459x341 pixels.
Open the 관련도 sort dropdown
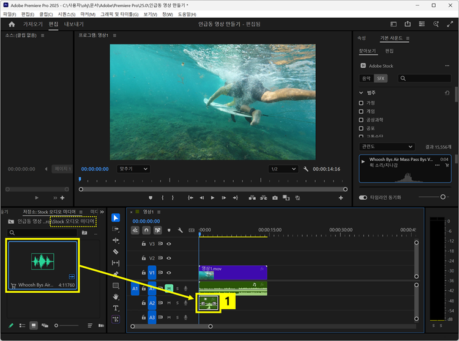pyautogui.click(x=387, y=147)
